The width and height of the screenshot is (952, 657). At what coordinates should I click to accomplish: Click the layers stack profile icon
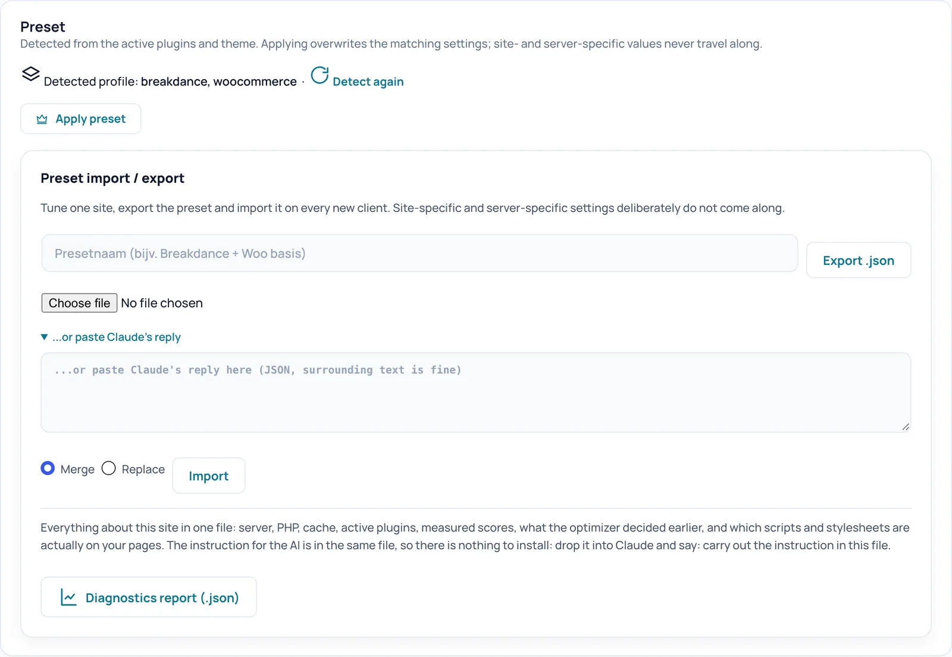[30, 74]
